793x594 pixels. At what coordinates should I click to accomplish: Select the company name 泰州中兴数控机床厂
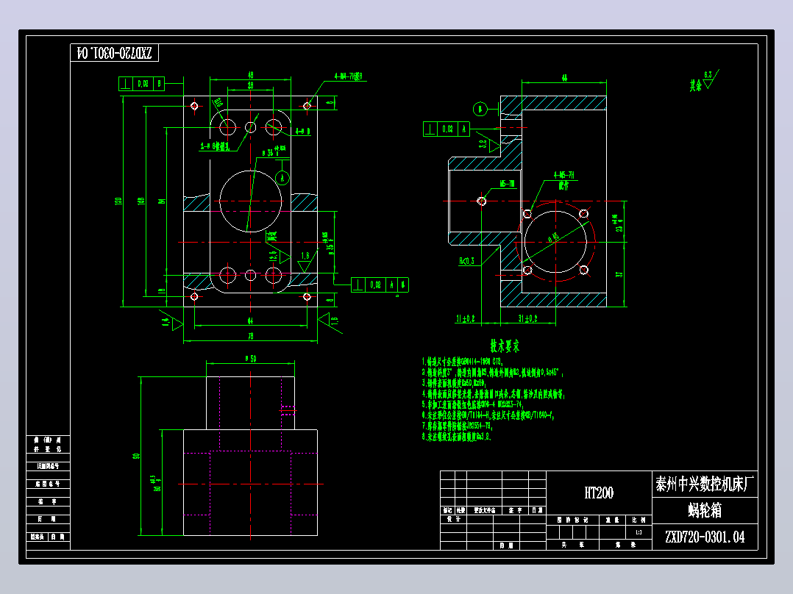pyautogui.click(x=705, y=484)
